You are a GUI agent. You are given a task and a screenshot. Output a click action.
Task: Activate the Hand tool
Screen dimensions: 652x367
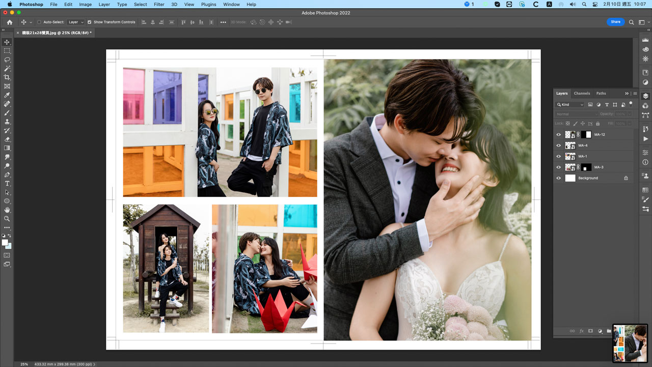(x=7, y=210)
